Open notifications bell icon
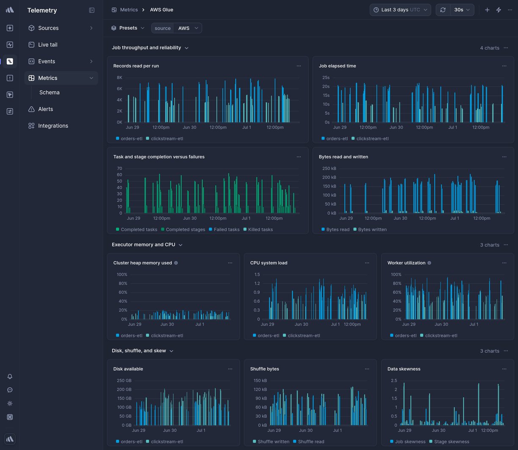The width and height of the screenshot is (518, 450). click(x=10, y=376)
